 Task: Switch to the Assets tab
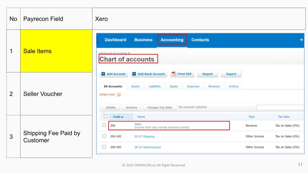point(135,86)
